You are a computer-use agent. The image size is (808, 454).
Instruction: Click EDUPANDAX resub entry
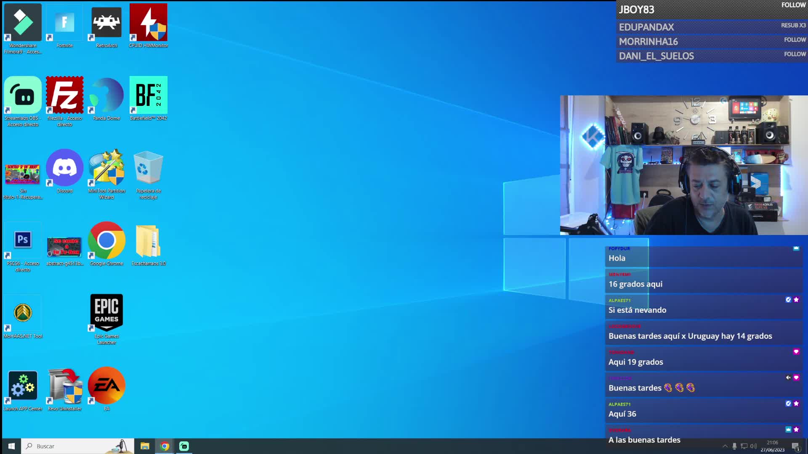tap(712, 27)
